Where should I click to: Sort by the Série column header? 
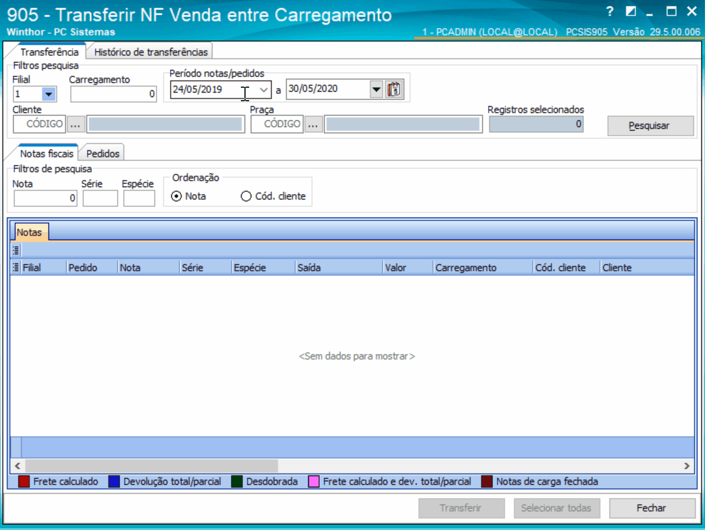pyautogui.click(x=206, y=267)
